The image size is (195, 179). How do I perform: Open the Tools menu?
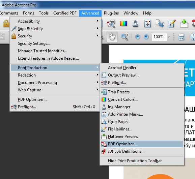click(44, 13)
